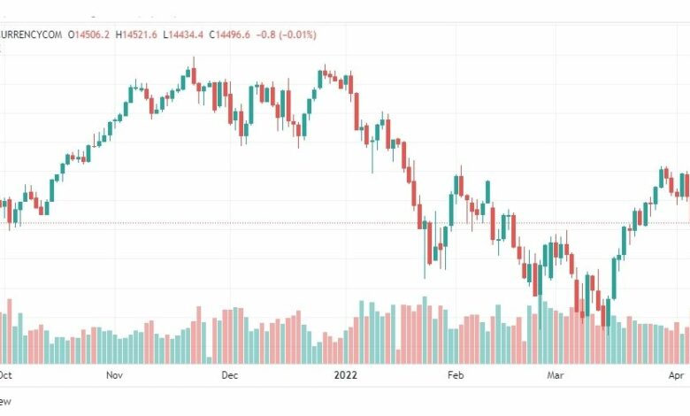Click the partially visible text at bottom left
690x416 pixels.
pyautogui.click(x=5, y=402)
